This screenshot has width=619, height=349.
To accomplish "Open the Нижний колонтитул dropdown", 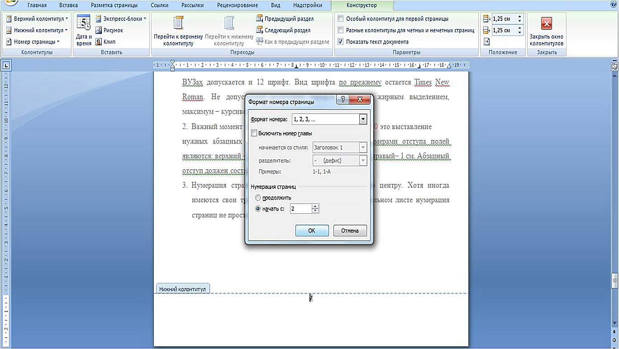I will click(x=37, y=30).
